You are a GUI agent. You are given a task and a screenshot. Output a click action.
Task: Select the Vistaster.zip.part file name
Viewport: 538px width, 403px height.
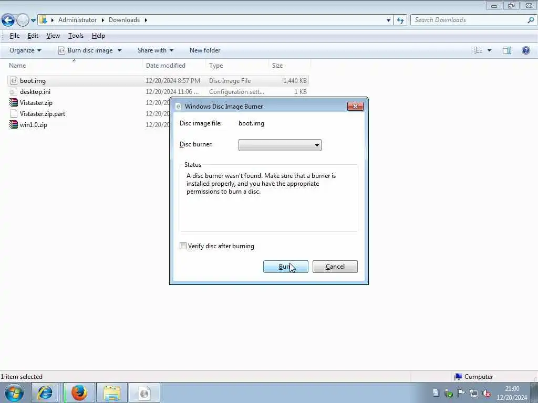pyautogui.click(x=43, y=114)
